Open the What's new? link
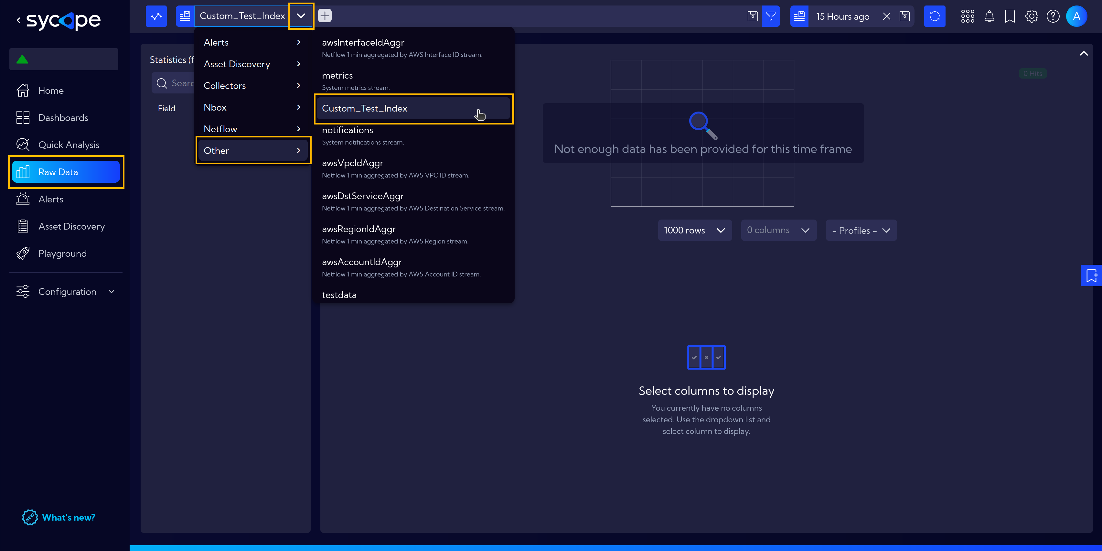This screenshot has width=1102, height=551. [59, 517]
